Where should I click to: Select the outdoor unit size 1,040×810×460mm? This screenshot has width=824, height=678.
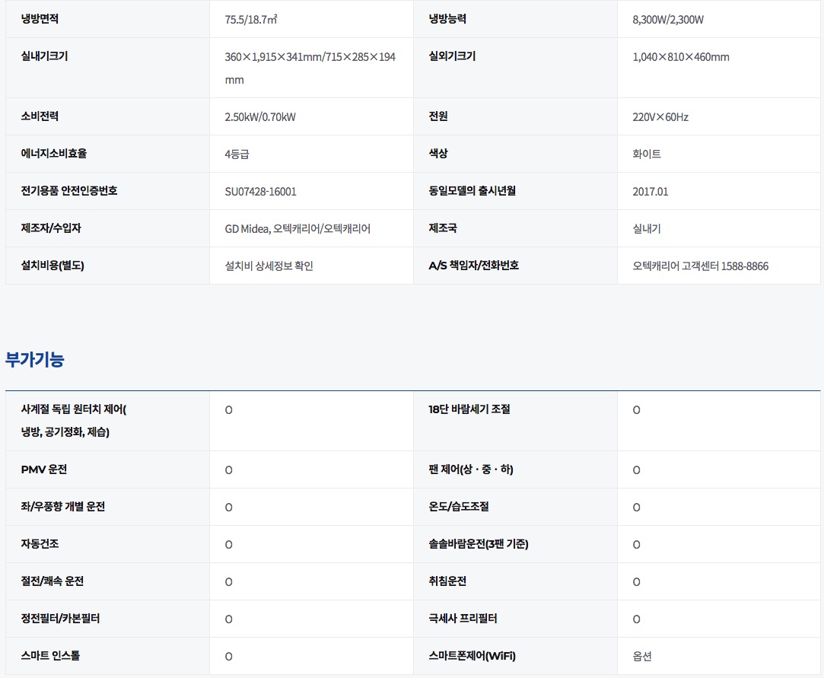[680, 57]
